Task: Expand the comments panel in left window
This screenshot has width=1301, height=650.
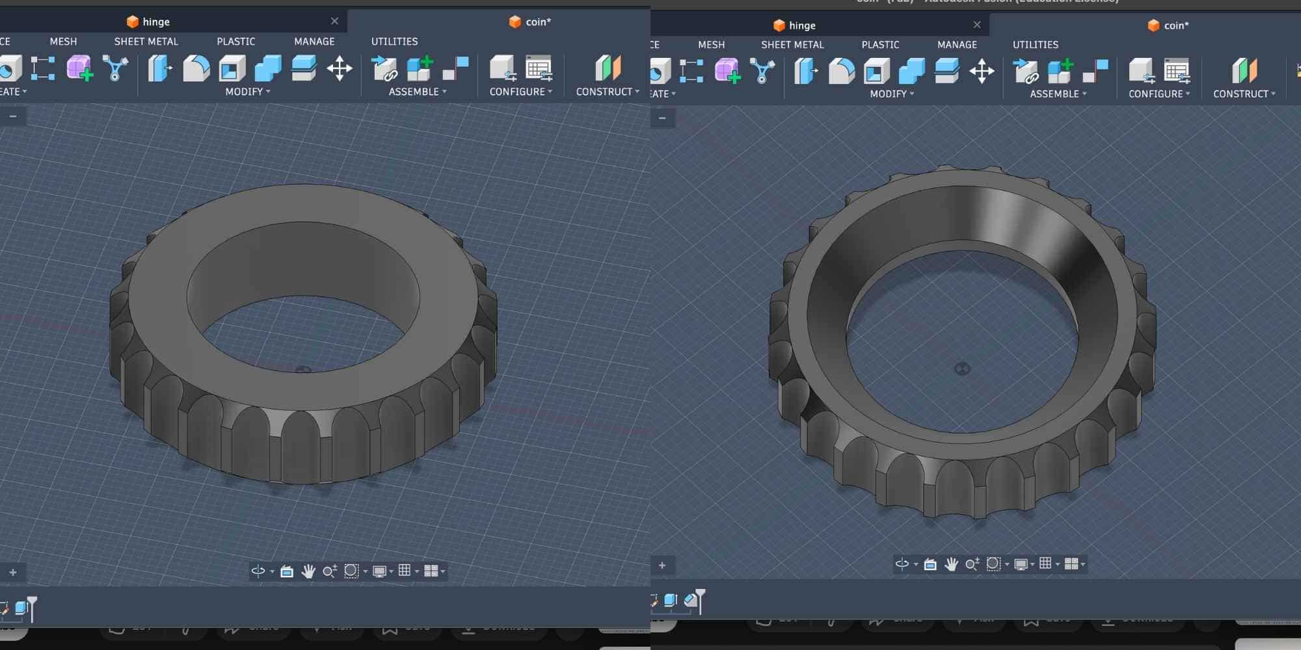Action: pos(13,572)
